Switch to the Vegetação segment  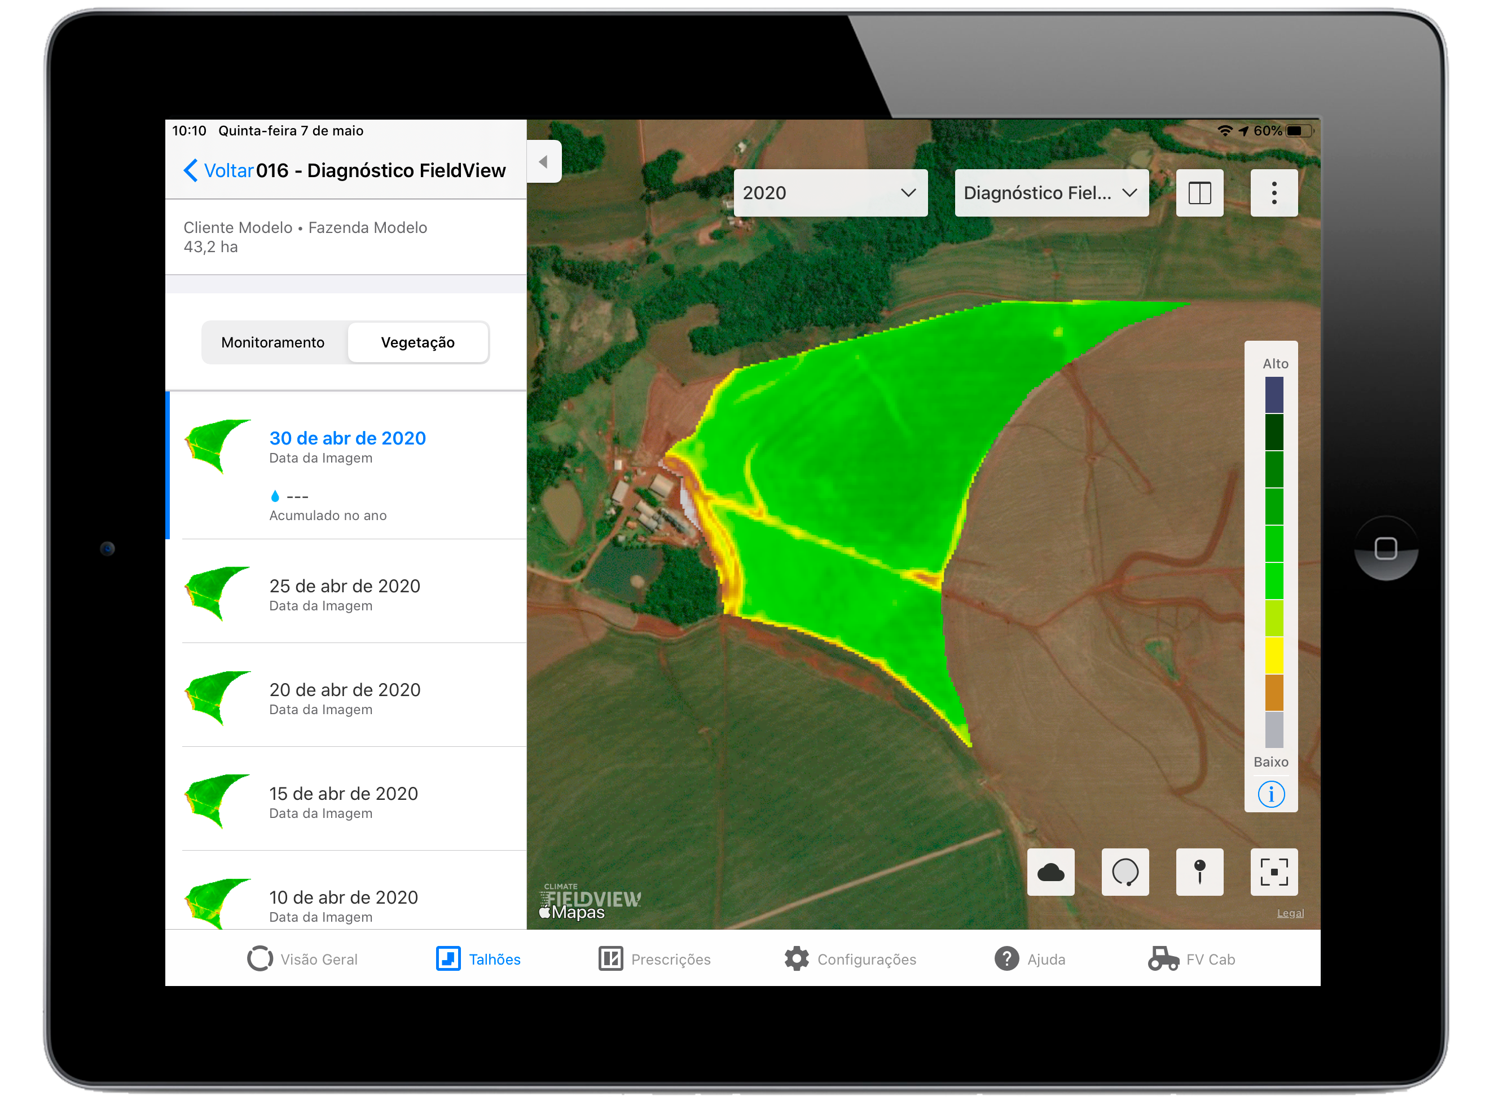[x=417, y=342]
